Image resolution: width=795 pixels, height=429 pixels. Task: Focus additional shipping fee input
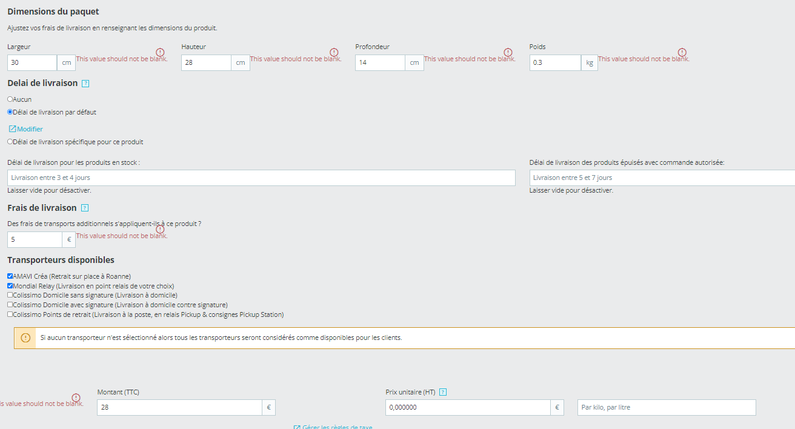tap(35, 239)
